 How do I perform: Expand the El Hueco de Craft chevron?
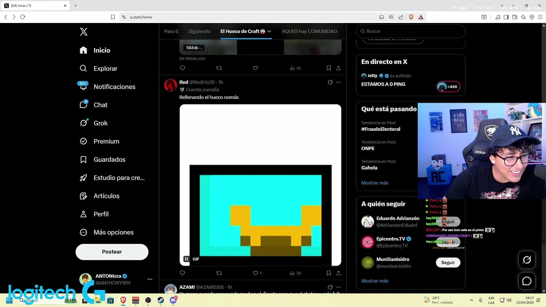coord(269,32)
